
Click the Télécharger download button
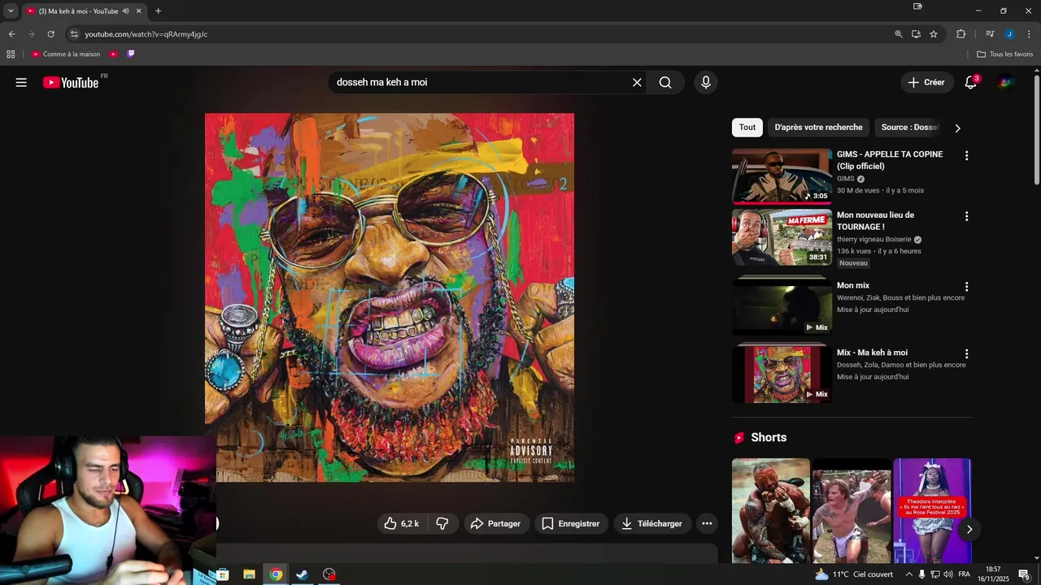[x=652, y=524]
